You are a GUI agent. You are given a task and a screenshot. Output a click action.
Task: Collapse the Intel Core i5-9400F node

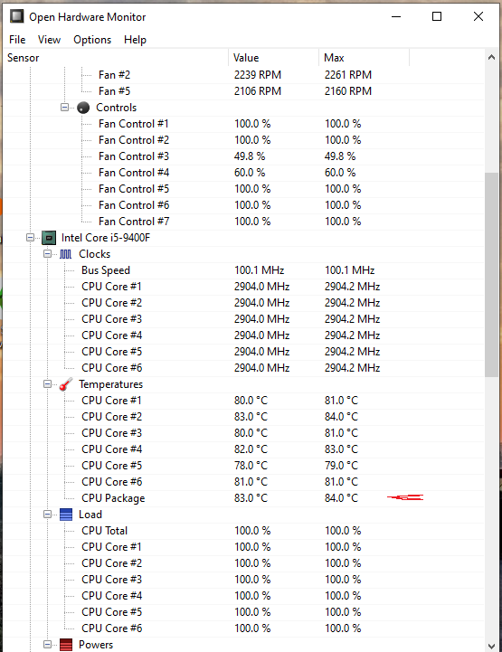pos(30,238)
